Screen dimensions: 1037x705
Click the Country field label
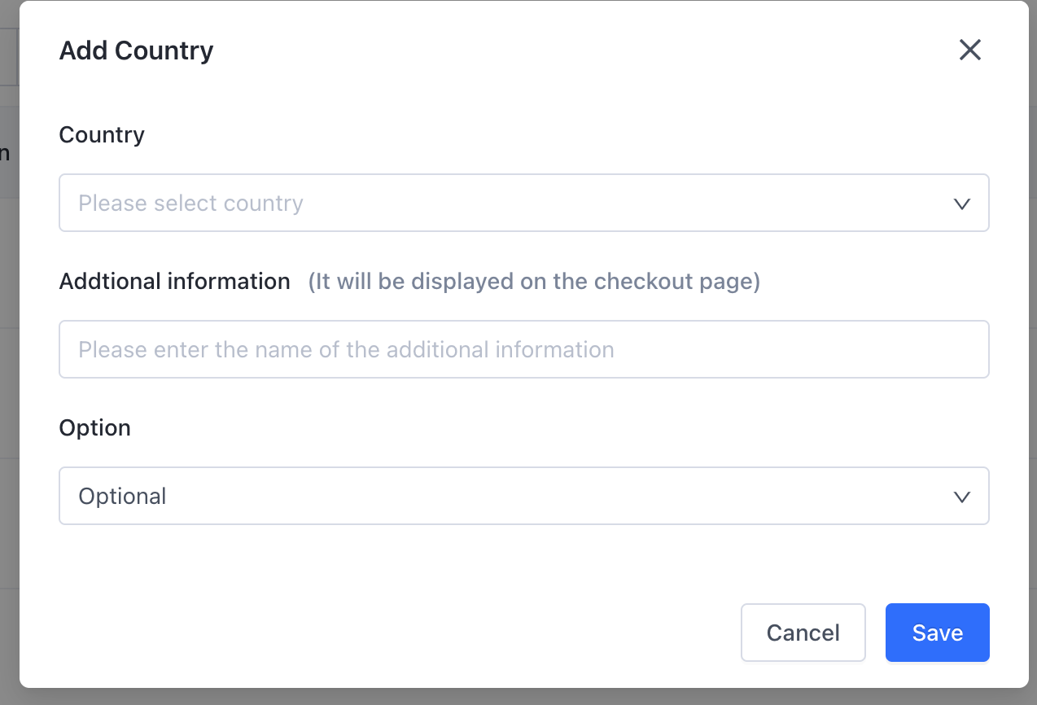(x=102, y=134)
